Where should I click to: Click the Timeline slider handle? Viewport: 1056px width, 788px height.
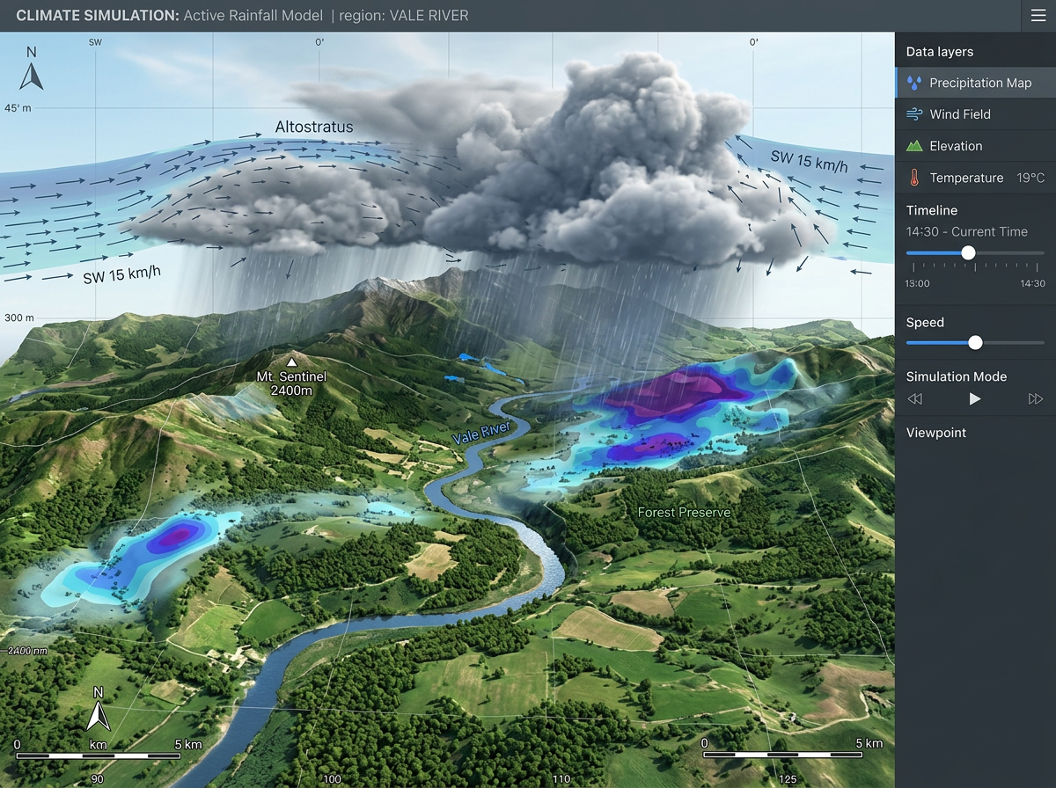pos(968,252)
